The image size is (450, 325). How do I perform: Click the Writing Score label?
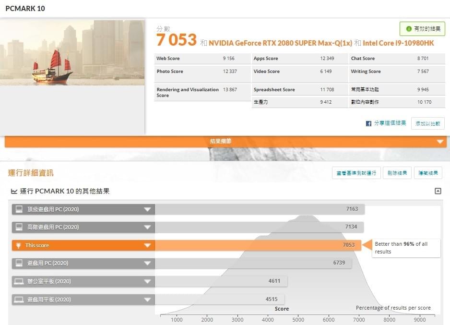point(366,71)
